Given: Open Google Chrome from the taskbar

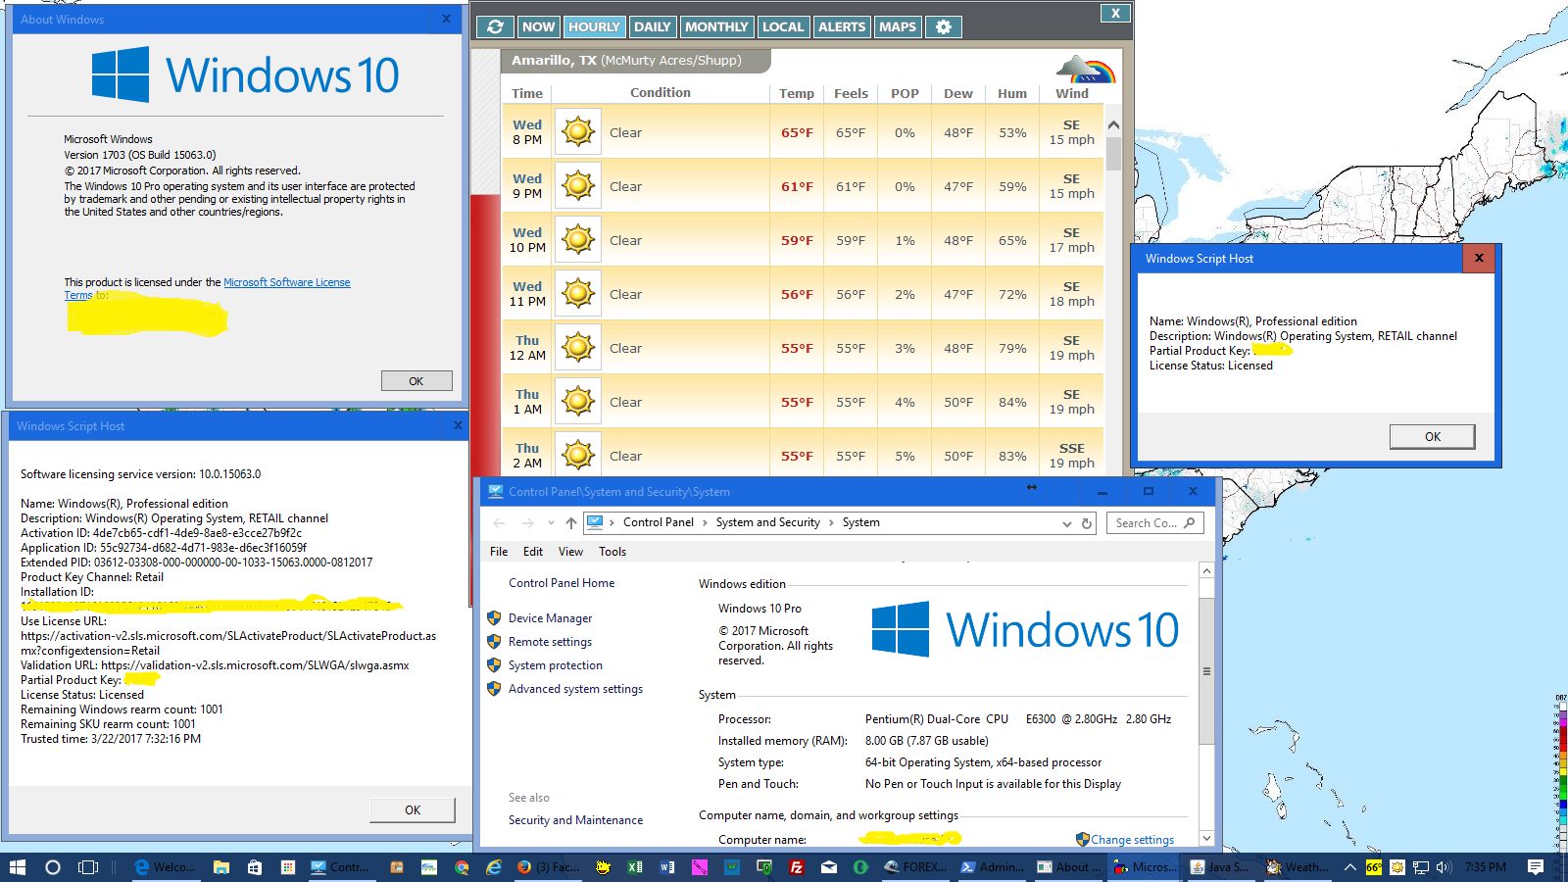Looking at the screenshot, I should point(462,867).
